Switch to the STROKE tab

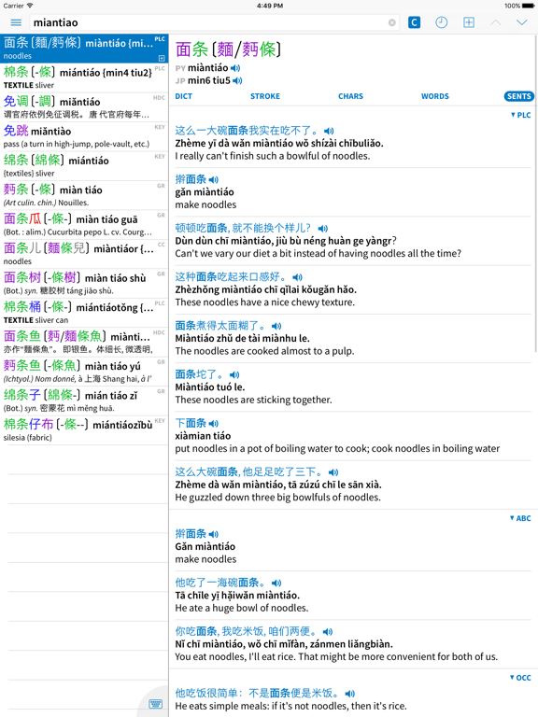pyautogui.click(x=265, y=96)
